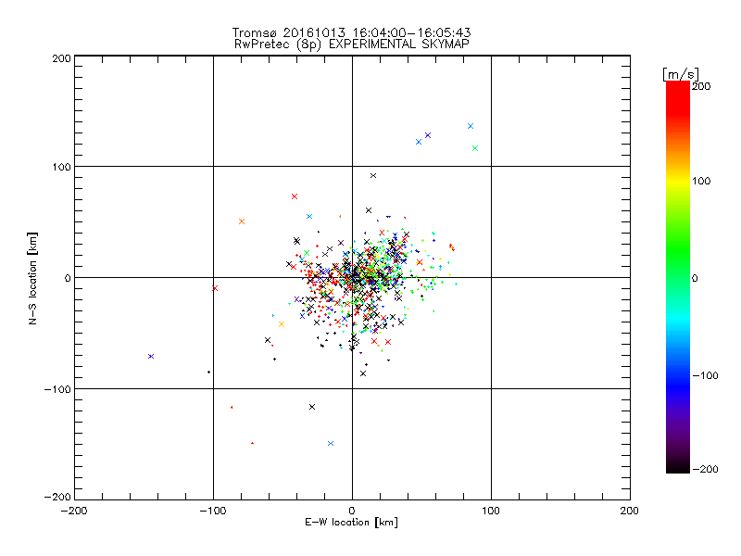
Task: Pick the red top of the colorbar
Action: (x=677, y=86)
